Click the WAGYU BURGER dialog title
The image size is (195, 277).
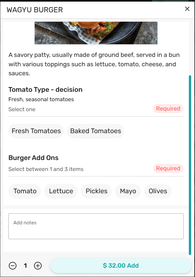(x=35, y=10)
